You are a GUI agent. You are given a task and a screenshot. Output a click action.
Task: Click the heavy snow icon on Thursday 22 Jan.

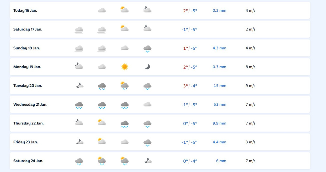pyautogui.click(x=125, y=124)
